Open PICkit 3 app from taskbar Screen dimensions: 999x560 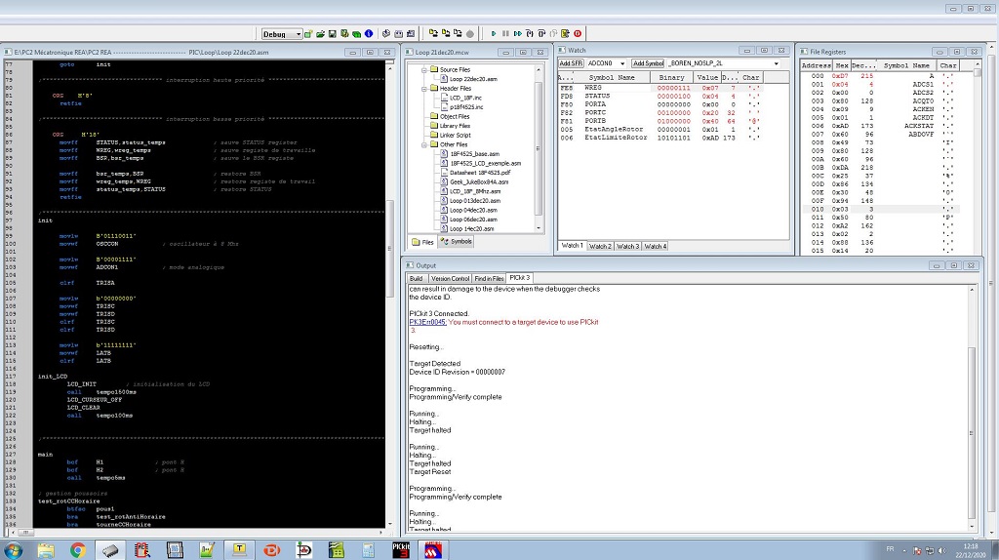point(401,550)
